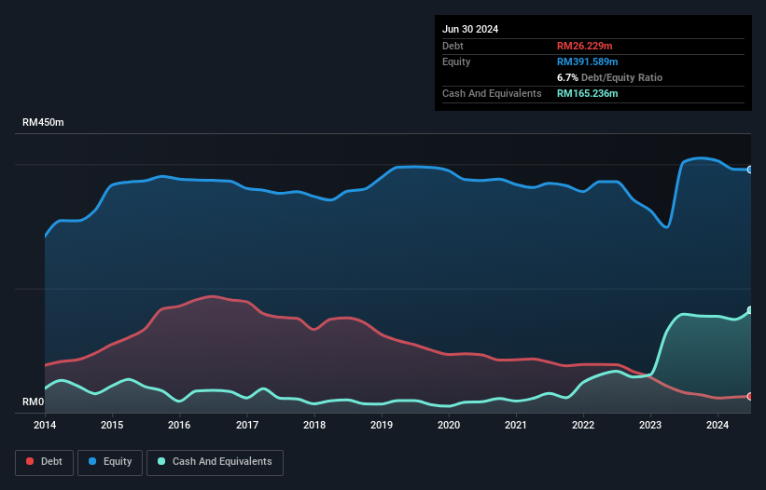766x490 pixels.
Task: Select the 2023 year on the axis
Action: click(650, 426)
